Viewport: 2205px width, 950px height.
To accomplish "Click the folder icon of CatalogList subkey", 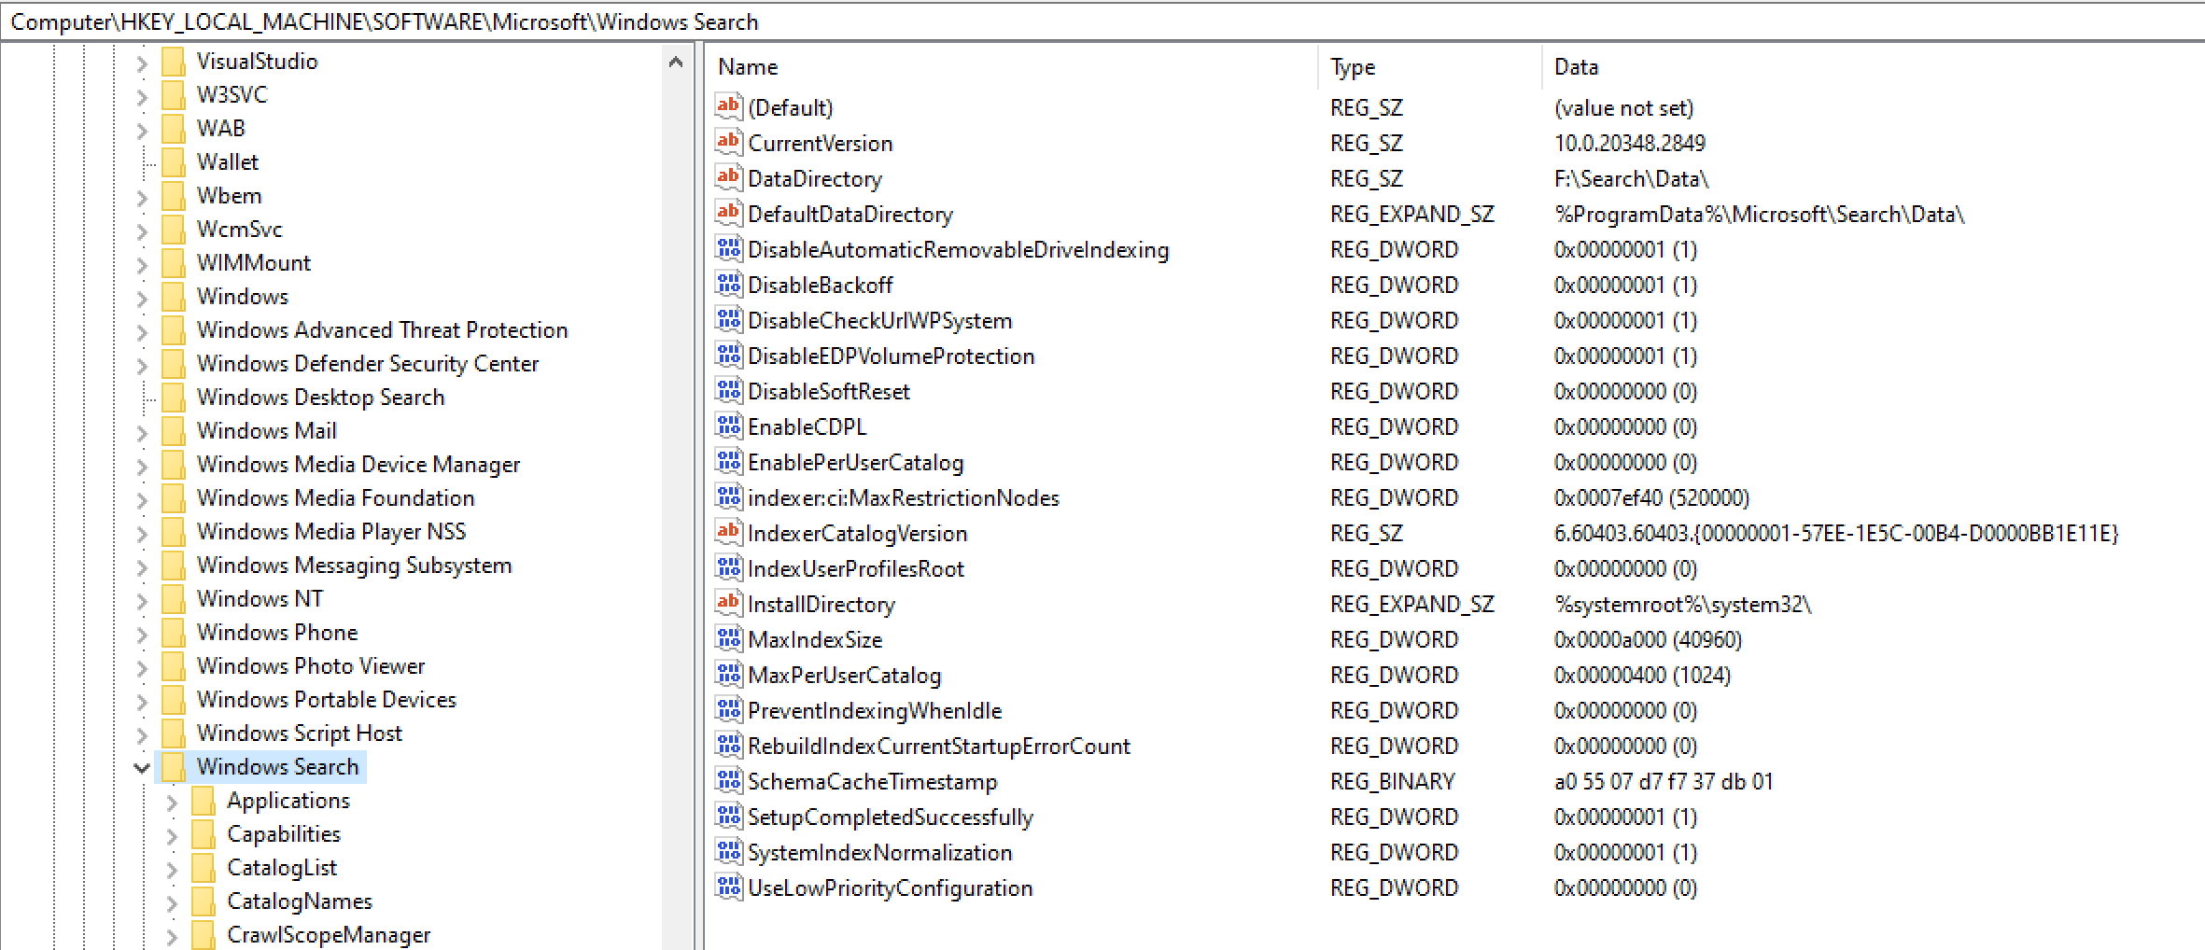I will tap(204, 867).
